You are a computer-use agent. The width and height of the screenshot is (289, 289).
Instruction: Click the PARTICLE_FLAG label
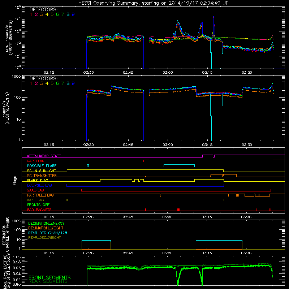pos(40,195)
